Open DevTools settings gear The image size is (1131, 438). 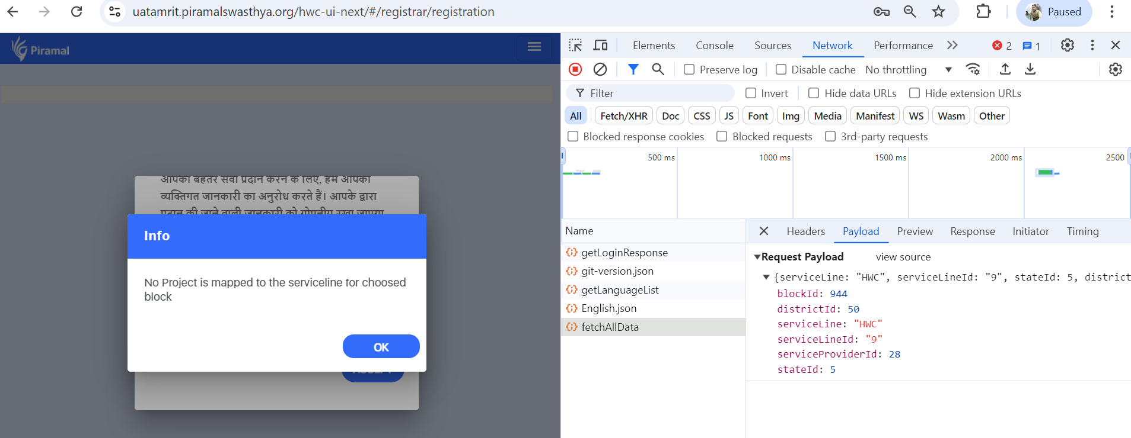pyautogui.click(x=1067, y=46)
